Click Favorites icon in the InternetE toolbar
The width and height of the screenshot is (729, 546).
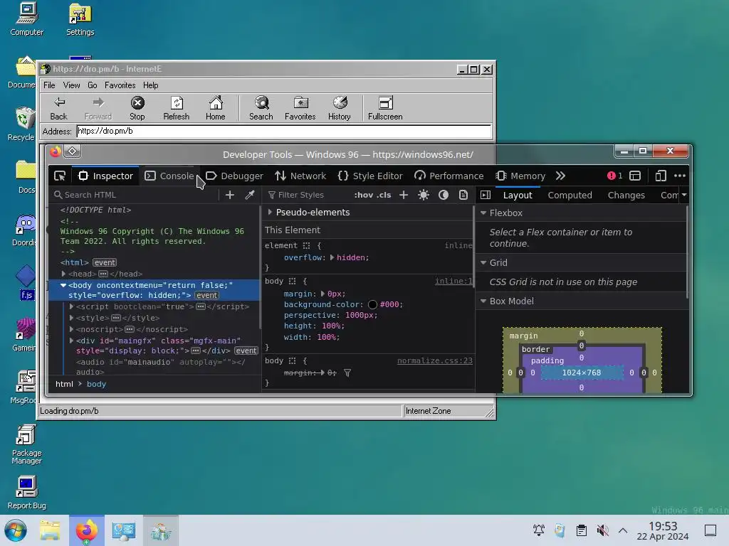coord(300,109)
